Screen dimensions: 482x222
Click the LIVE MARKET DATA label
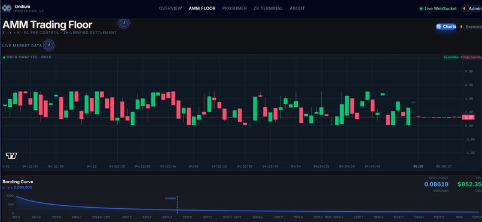click(x=22, y=45)
